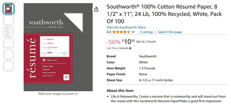Viewport: 231px width, 104px height.
Task: Click Search this page link
Action: [x=170, y=32]
